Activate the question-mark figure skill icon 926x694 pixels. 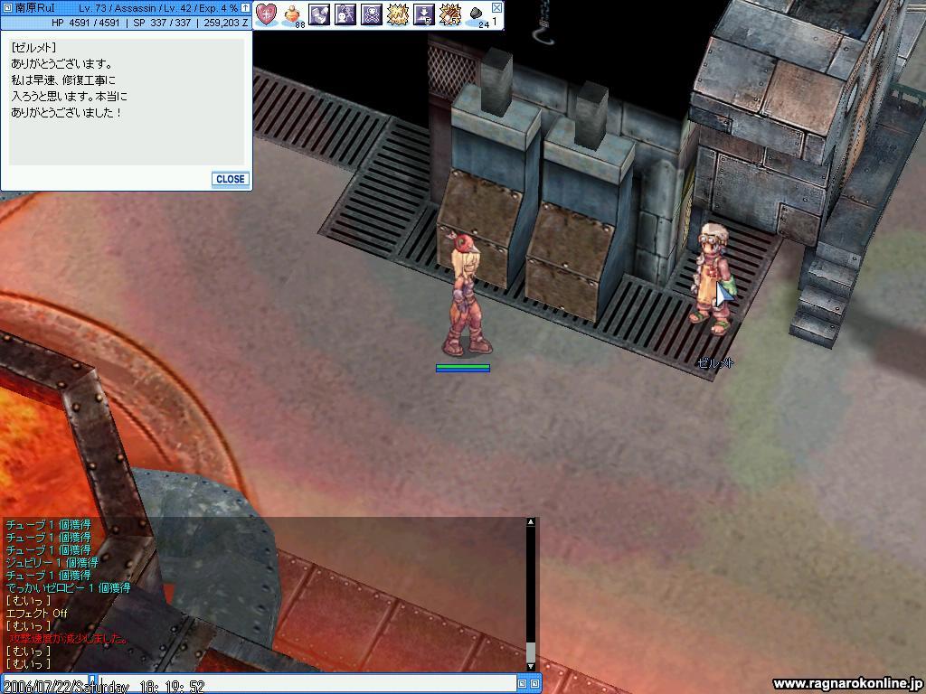[x=345, y=14]
